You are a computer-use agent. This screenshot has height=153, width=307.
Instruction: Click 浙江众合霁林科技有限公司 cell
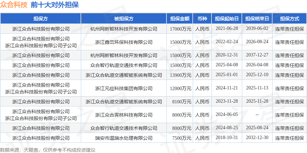point(124,115)
